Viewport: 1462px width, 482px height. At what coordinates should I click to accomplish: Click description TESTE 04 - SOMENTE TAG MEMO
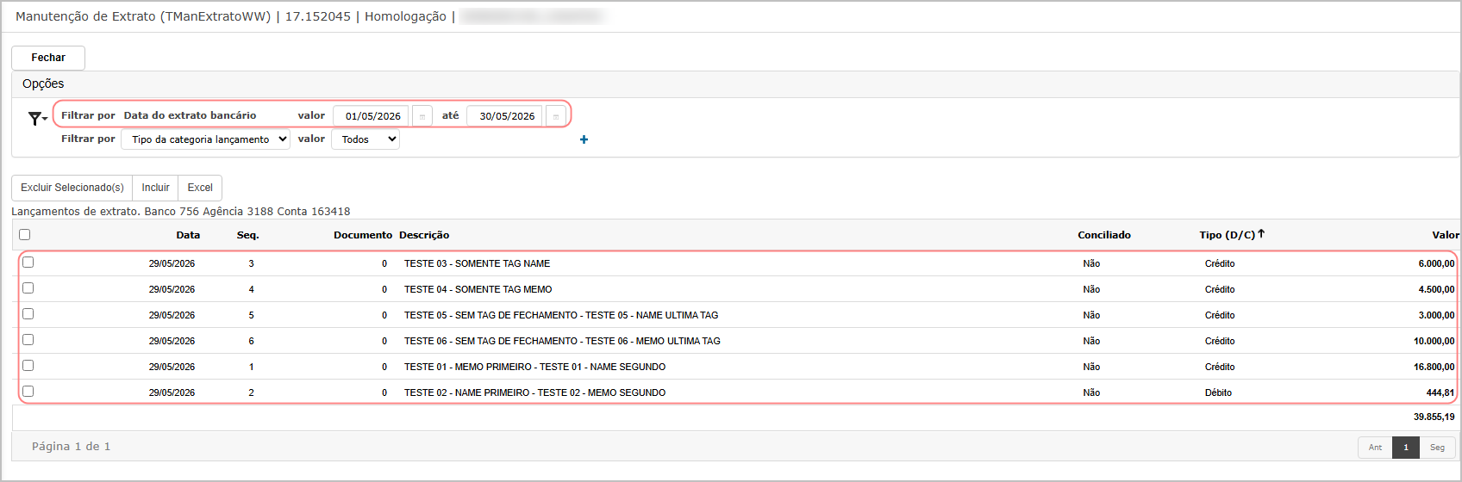tap(478, 289)
